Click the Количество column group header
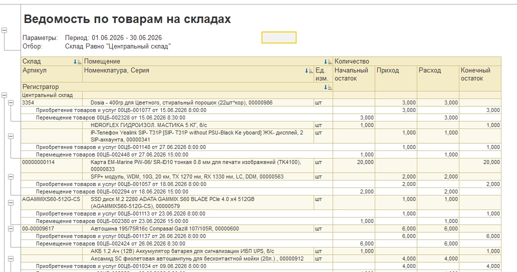Viewport: 517px width, 272px height. 417,61
